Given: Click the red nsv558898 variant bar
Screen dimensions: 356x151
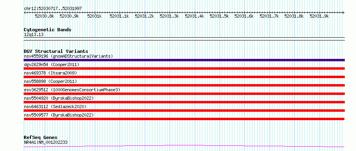Looking at the screenshot, I should 184,85.
